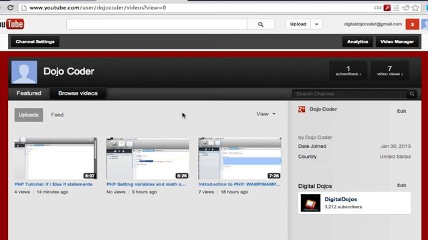Expand the View dropdown menu

[266, 114]
